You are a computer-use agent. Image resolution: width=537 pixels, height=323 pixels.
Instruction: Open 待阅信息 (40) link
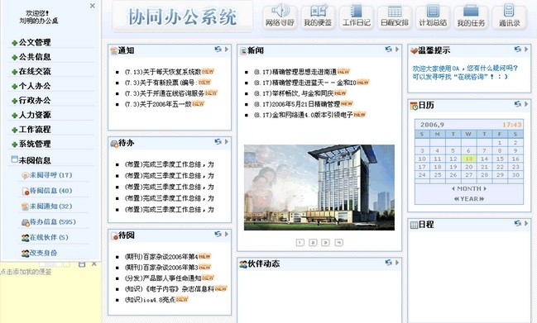(x=47, y=191)
